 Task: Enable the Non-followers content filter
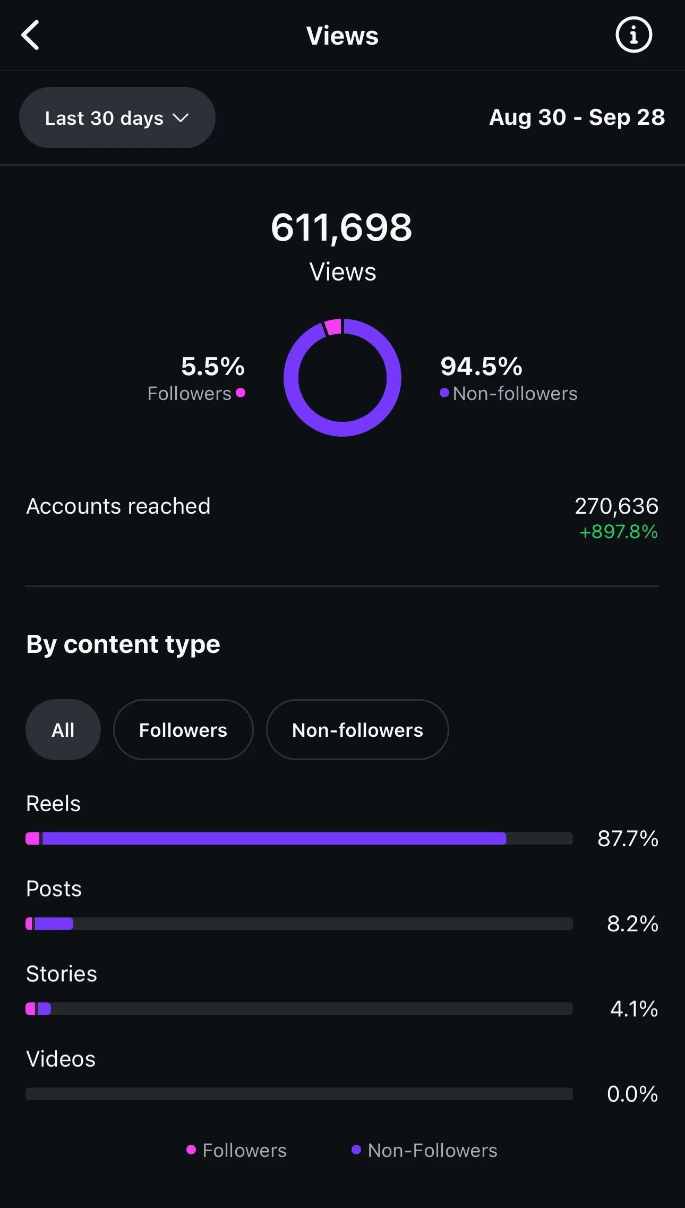357,729
